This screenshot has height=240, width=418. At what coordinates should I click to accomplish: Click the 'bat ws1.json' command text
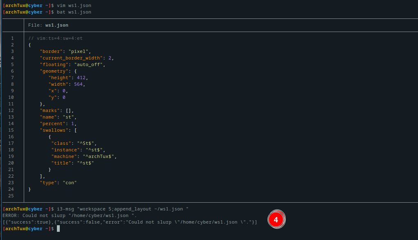pyautogui.click(x=74, y=12)
